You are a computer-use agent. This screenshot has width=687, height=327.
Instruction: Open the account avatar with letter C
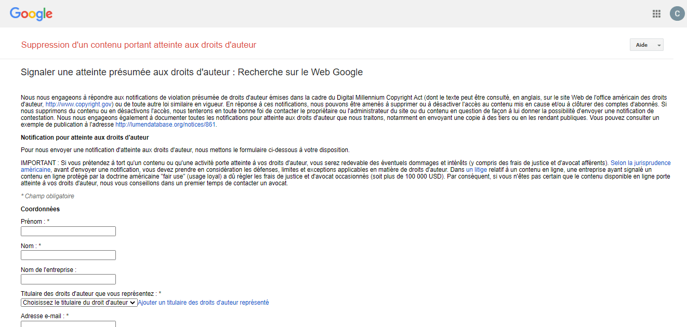(x=677, y=14)
